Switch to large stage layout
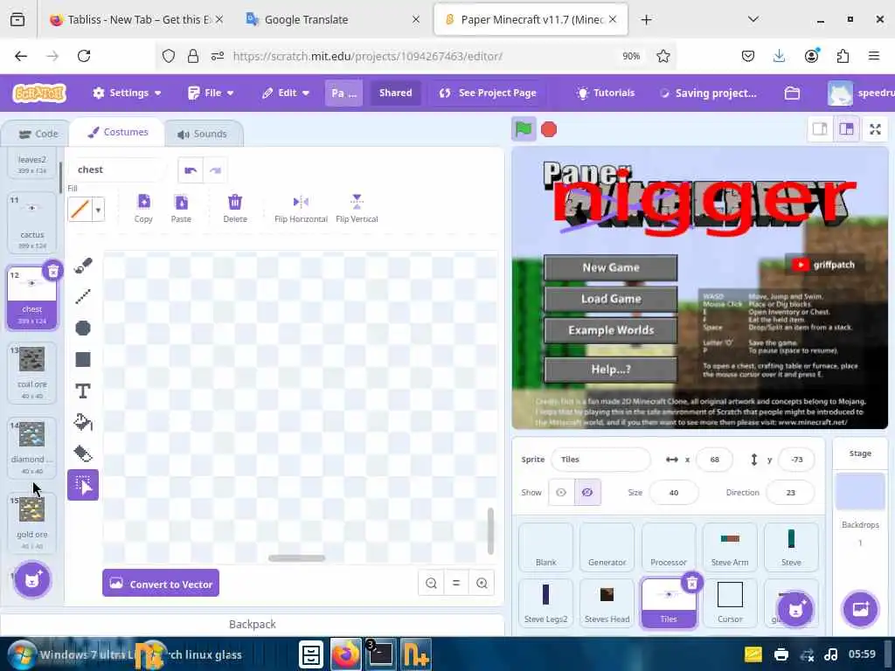The image size is (895, 671). 846,129
